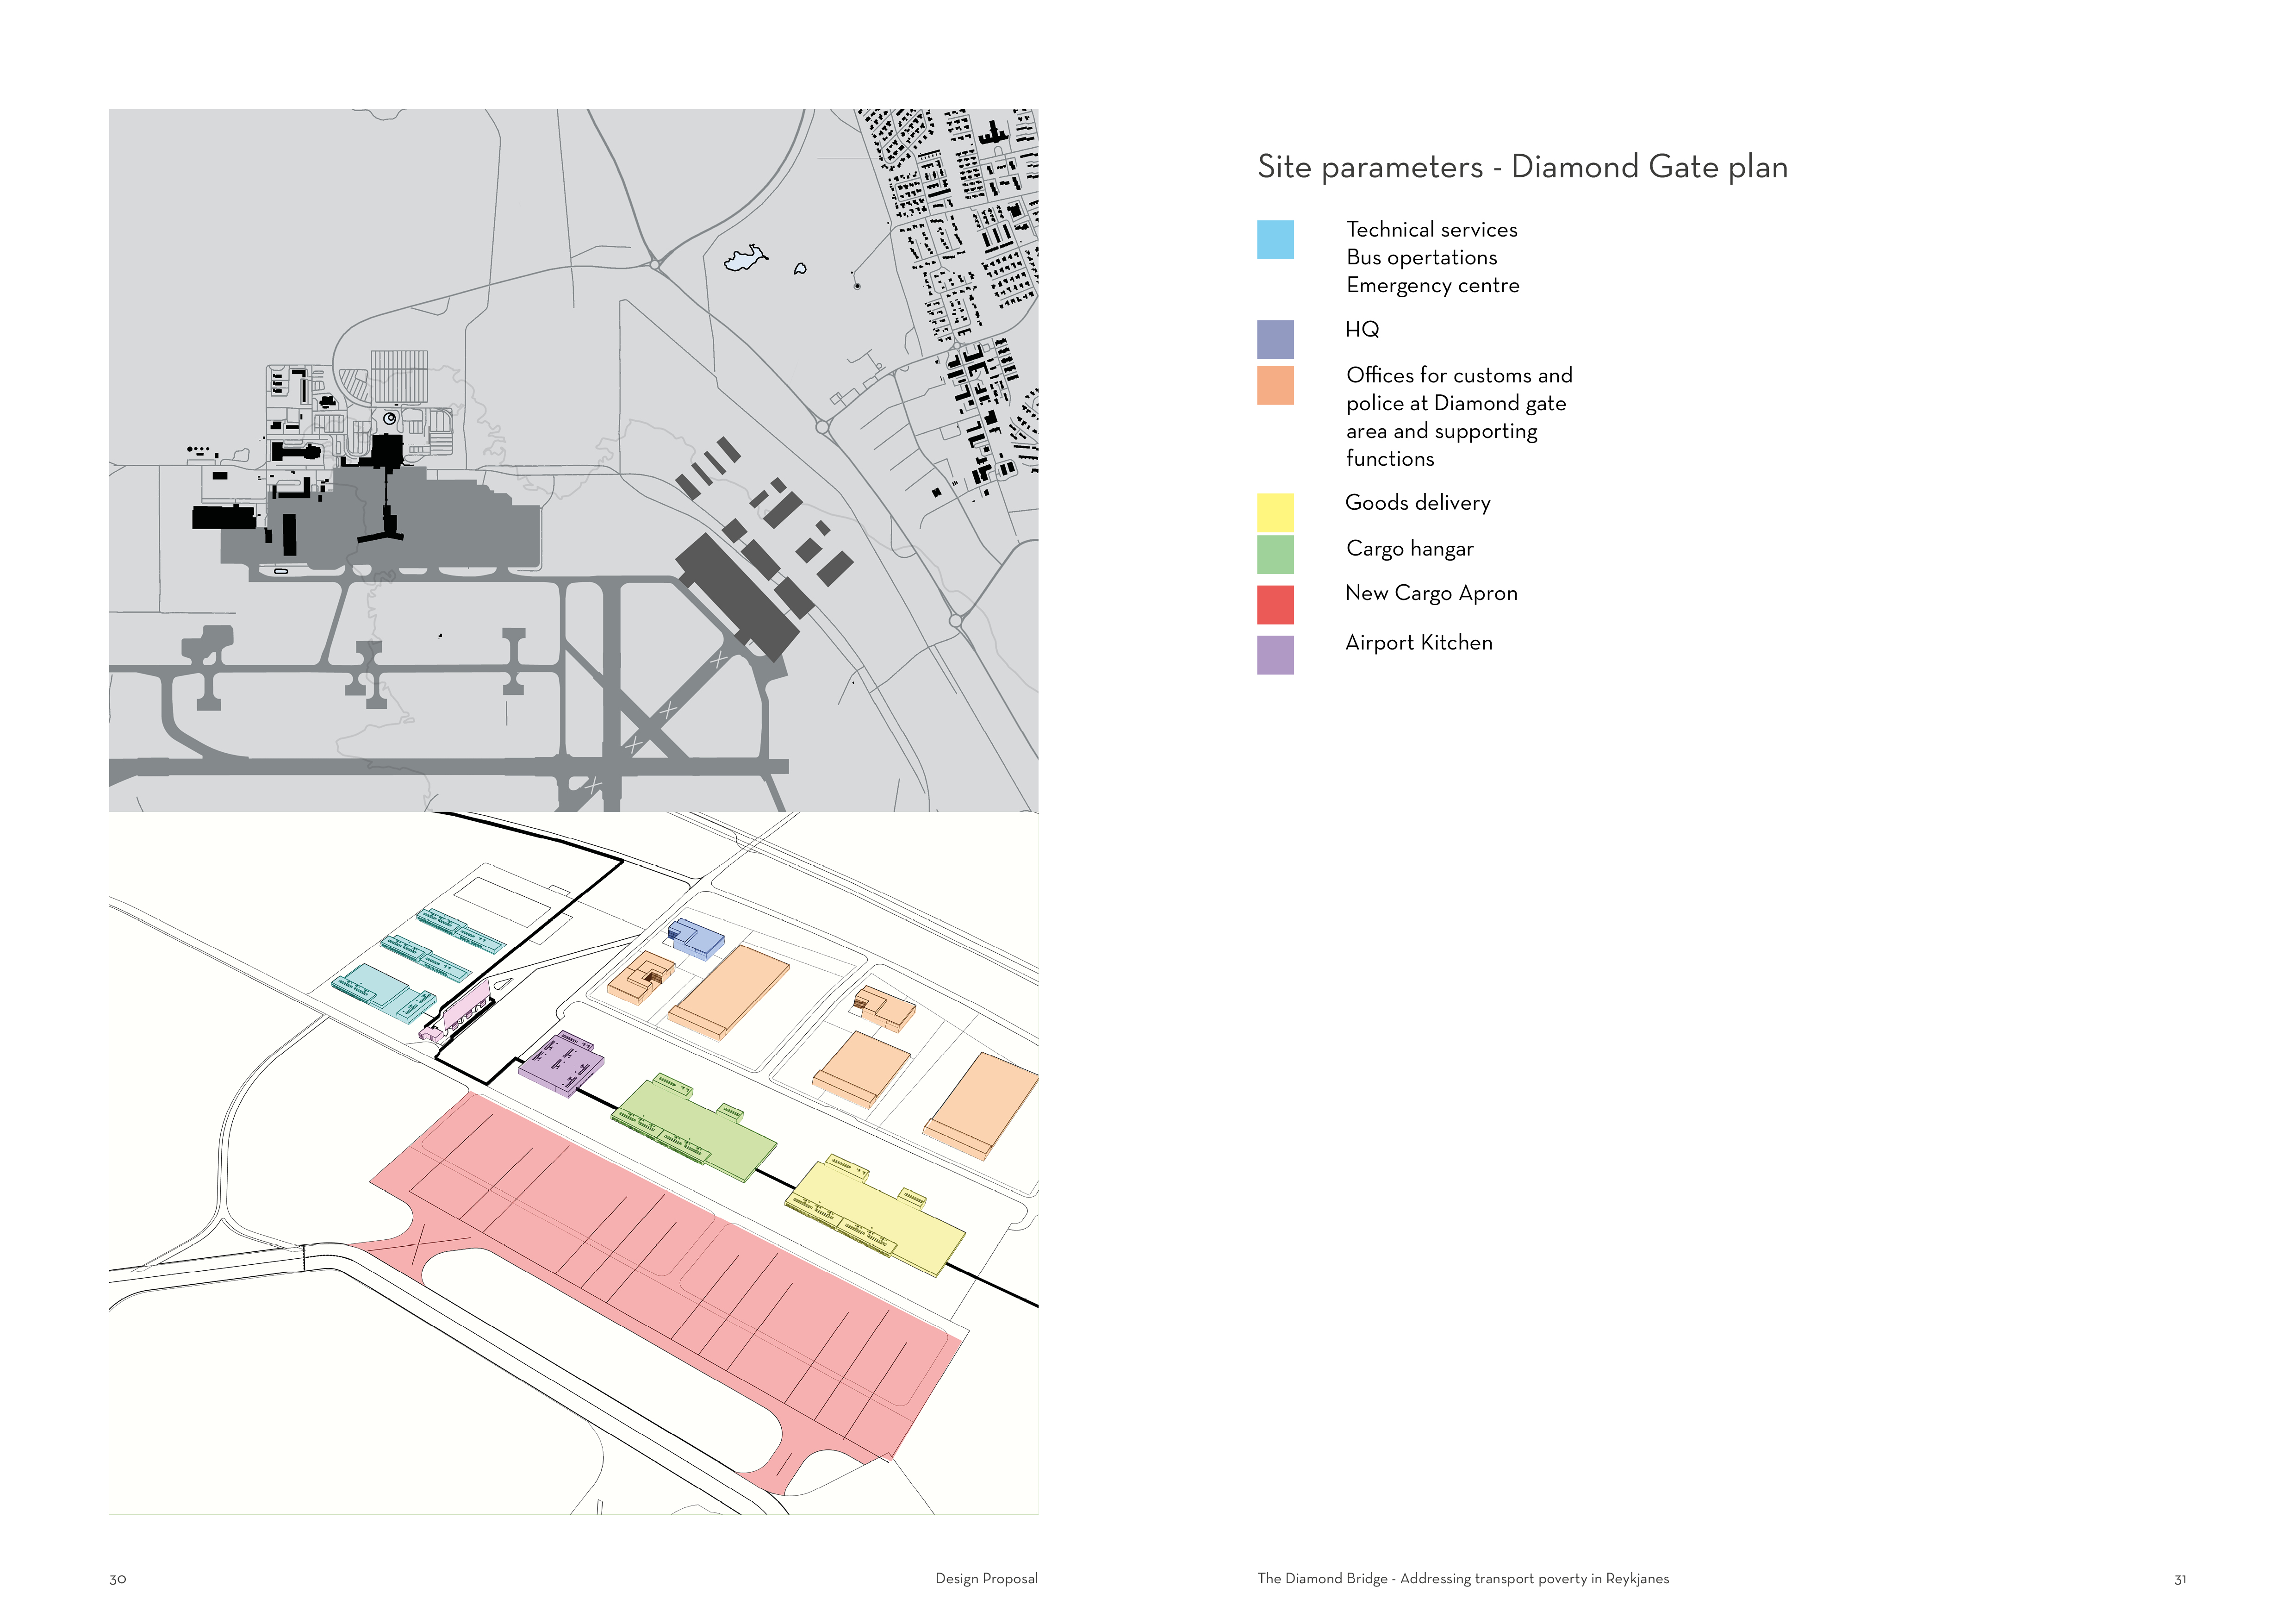
Task: Click the yellow Goods delivery swatch
Action: point(1275,512)
